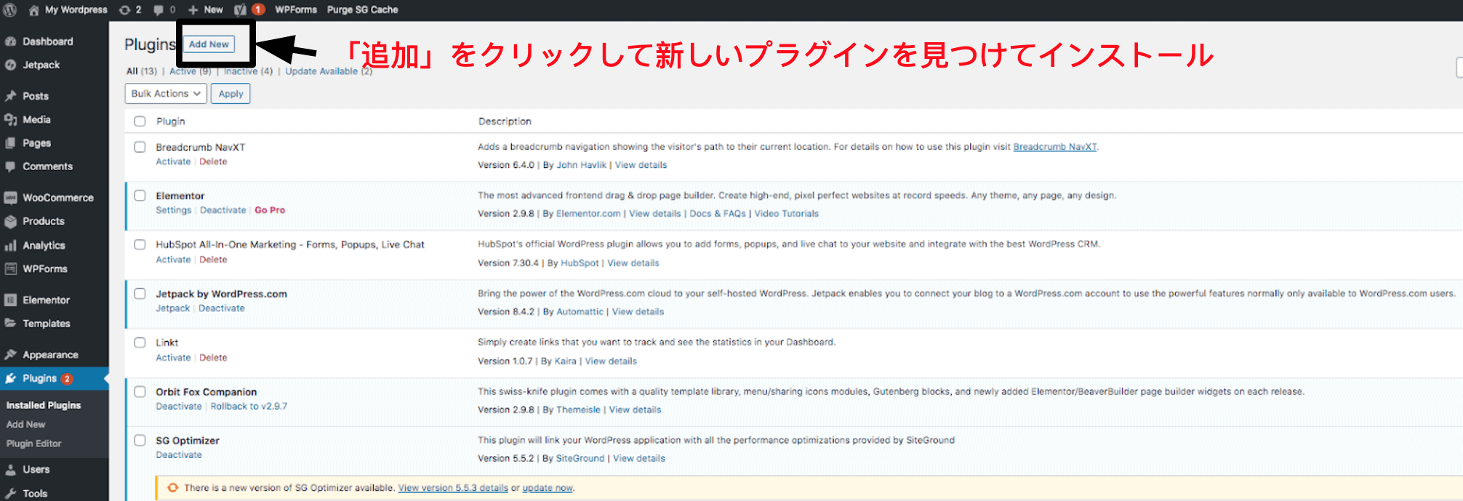Image resolution: width=1463 pixels, height=501 pixels.
Task: Click the WooCommerce icon in the sidebar
Action: tap(10, 198)
